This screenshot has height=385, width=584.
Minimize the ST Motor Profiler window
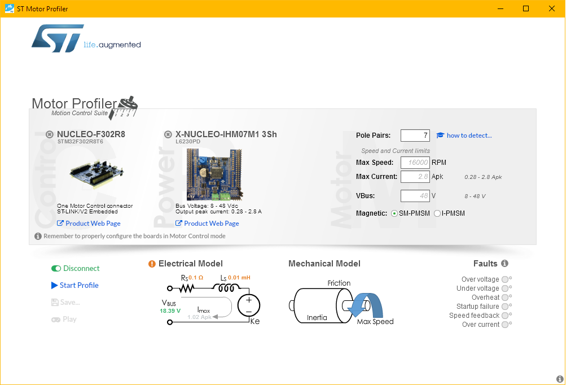click(500, 8)
